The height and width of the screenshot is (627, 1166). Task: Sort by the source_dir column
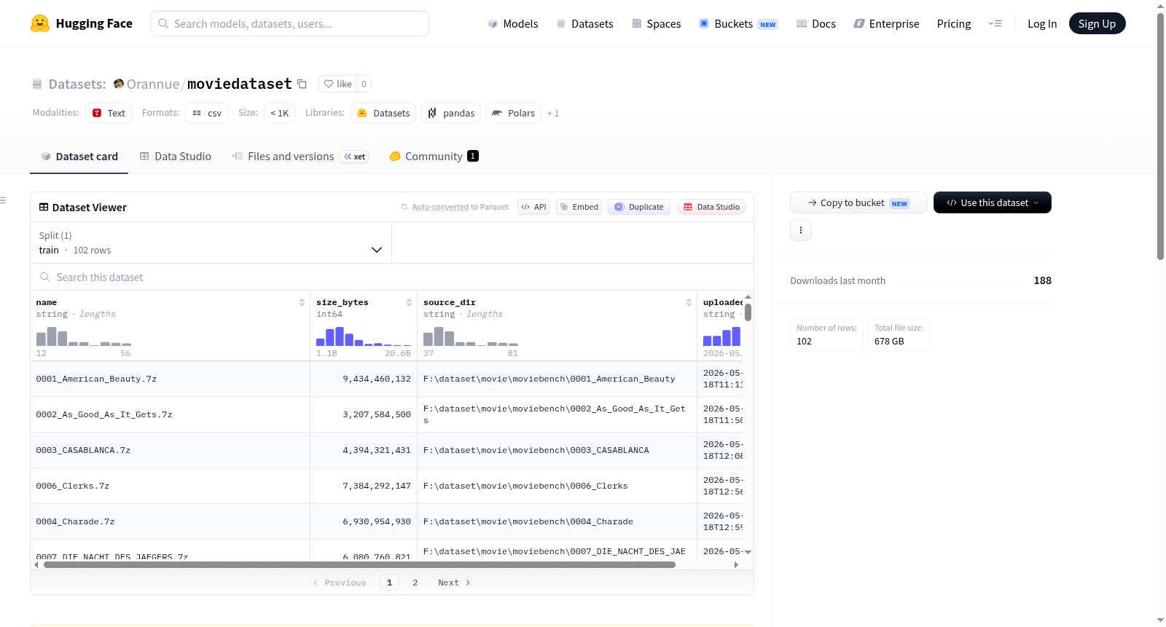coord(689,302)
